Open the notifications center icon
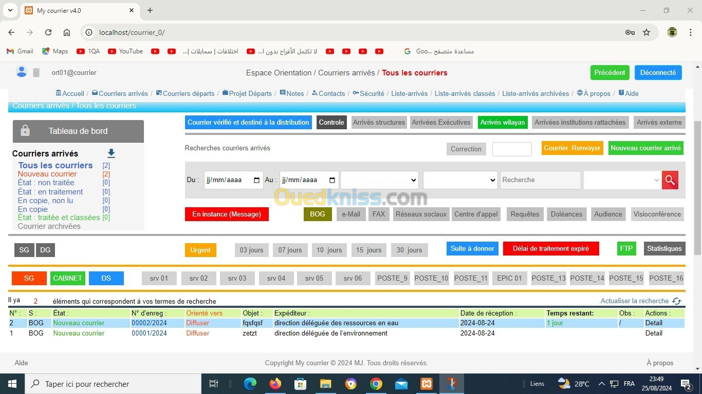The width and height of the screenshot is (702, 394). click(686, 384)
